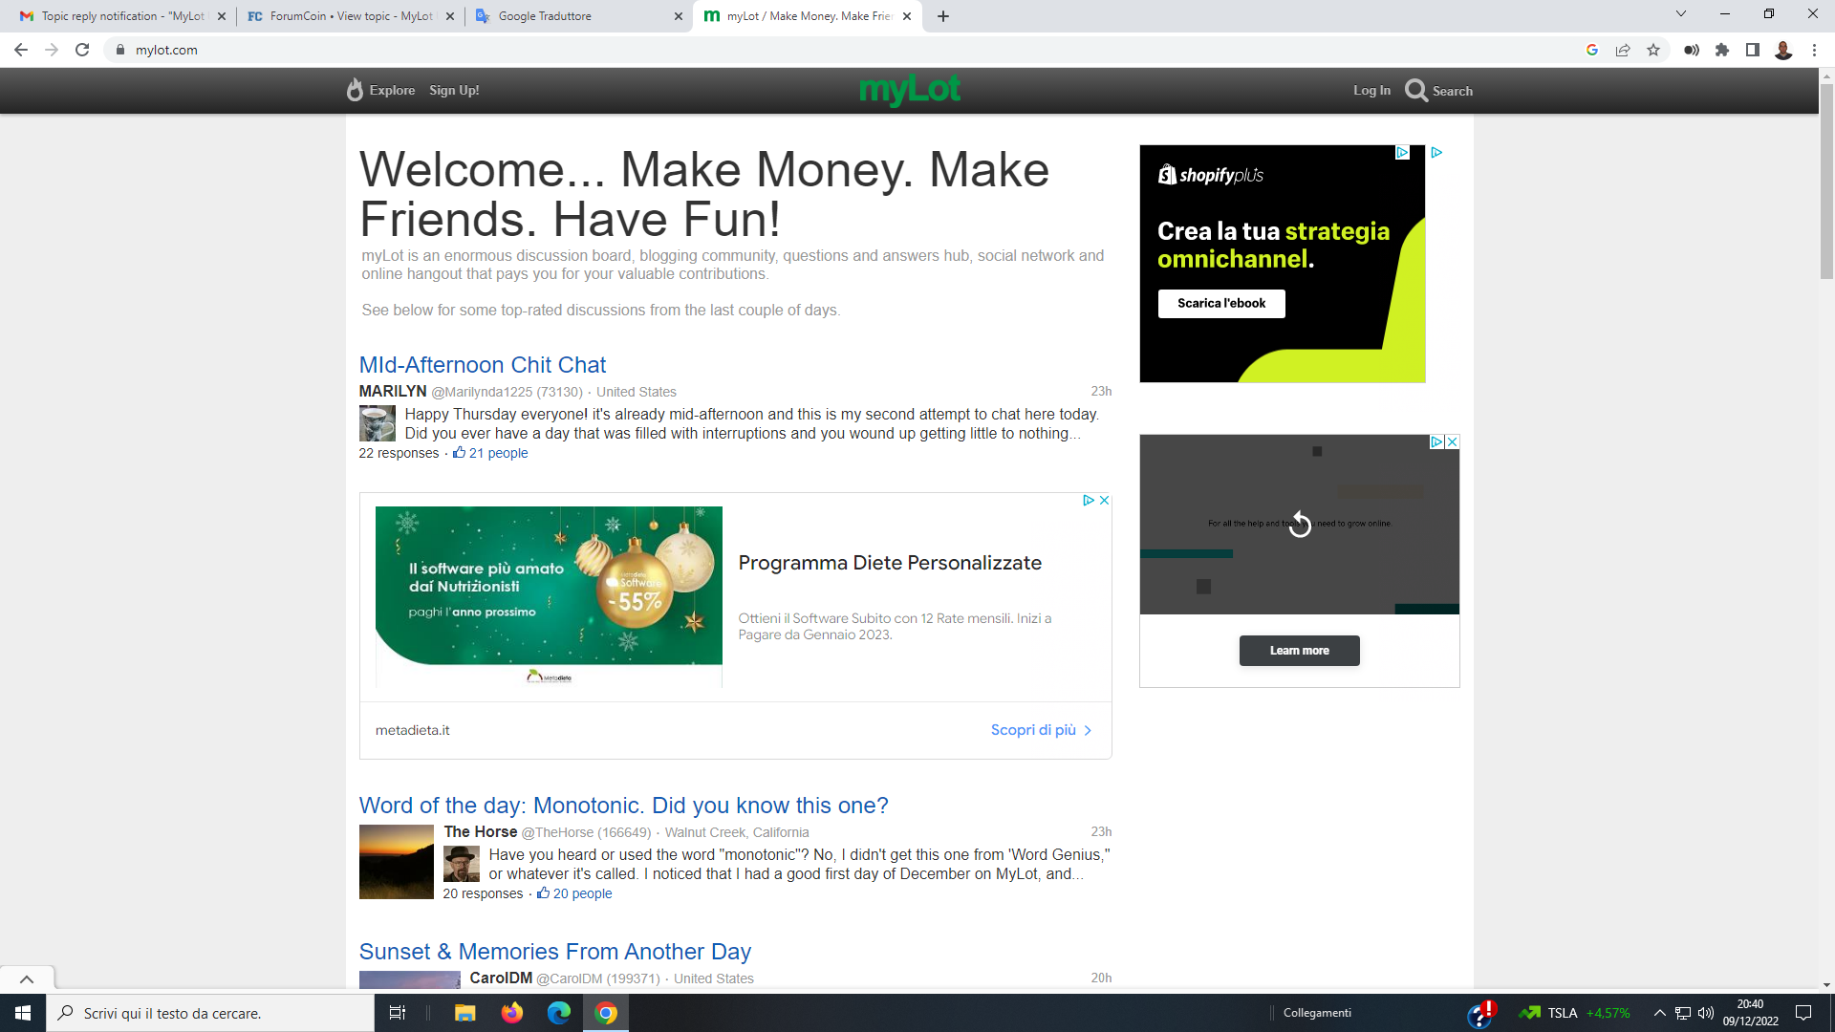The width and height of the screenshot is (1835, 1032).
Task: Click the thumbs-up icon beside 21 people
Action: (459, 453)
